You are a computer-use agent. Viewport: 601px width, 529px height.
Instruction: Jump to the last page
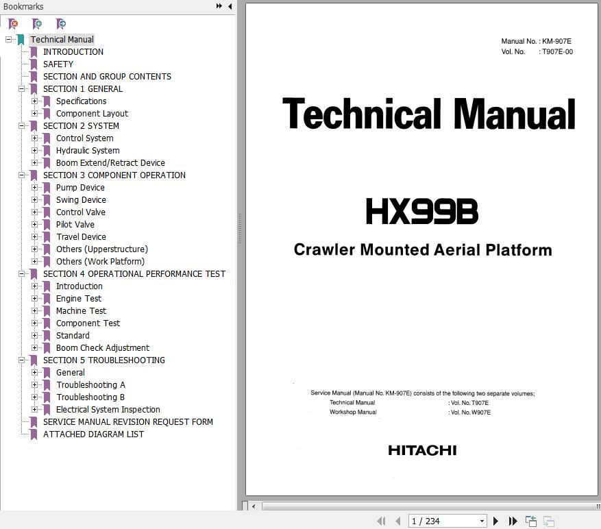513,521
